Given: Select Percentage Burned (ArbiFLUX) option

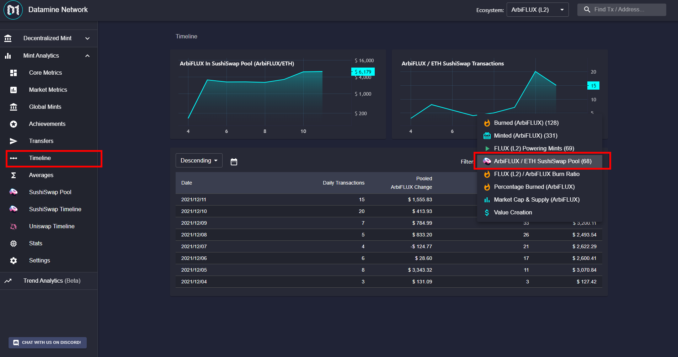Looking at the screenshot, I should point(540,187).
